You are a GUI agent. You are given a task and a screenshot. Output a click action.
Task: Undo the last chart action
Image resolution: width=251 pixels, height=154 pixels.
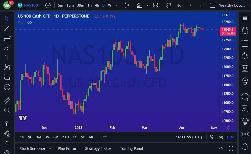[x=191, y=5]
